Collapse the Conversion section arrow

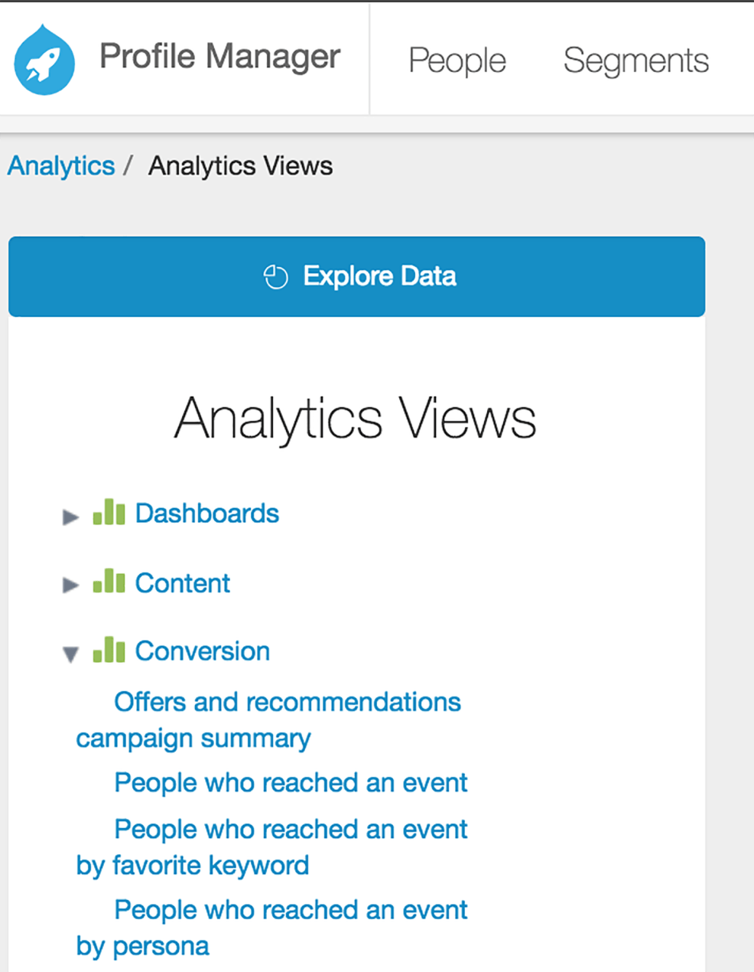(x=70, y=654)
